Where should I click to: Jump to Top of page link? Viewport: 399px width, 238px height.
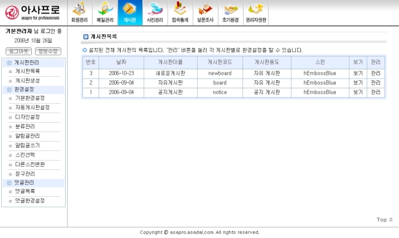click(x=385, y=220)
